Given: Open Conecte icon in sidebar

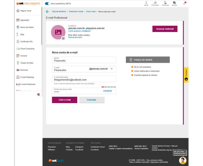Looking at the screenshot, I should click(x=18, y=56).
